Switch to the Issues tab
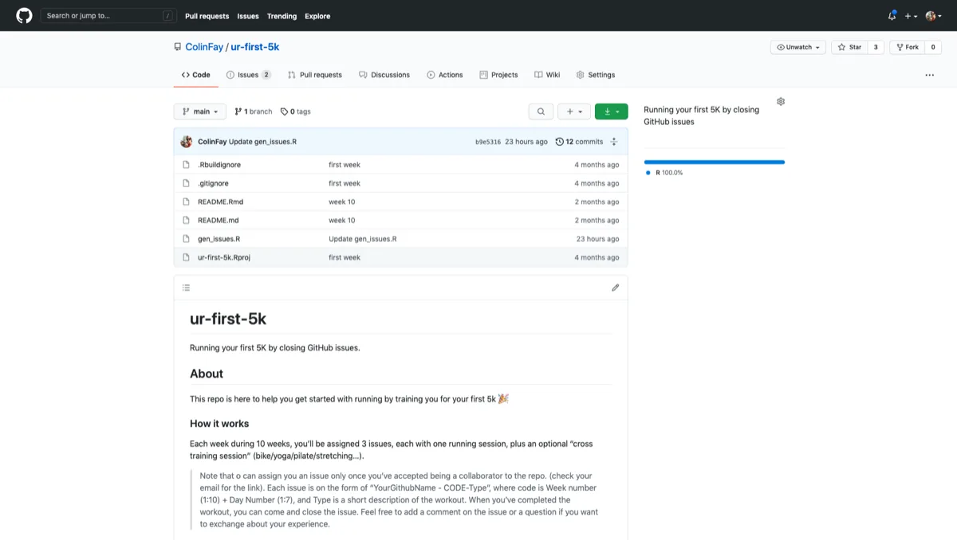Screen dimensions: 957x540 [x=248, y=75]
